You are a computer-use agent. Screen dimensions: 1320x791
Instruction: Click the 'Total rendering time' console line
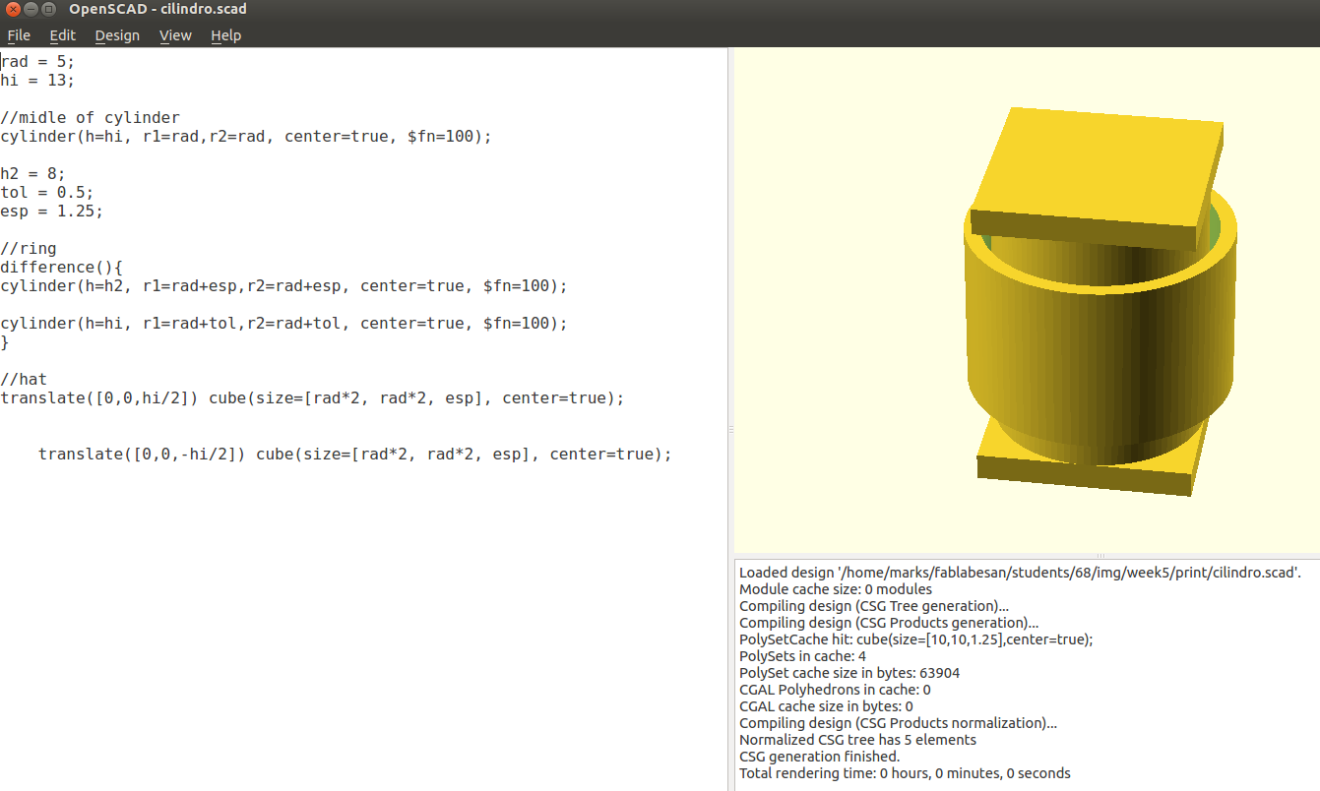coord(905,773)
